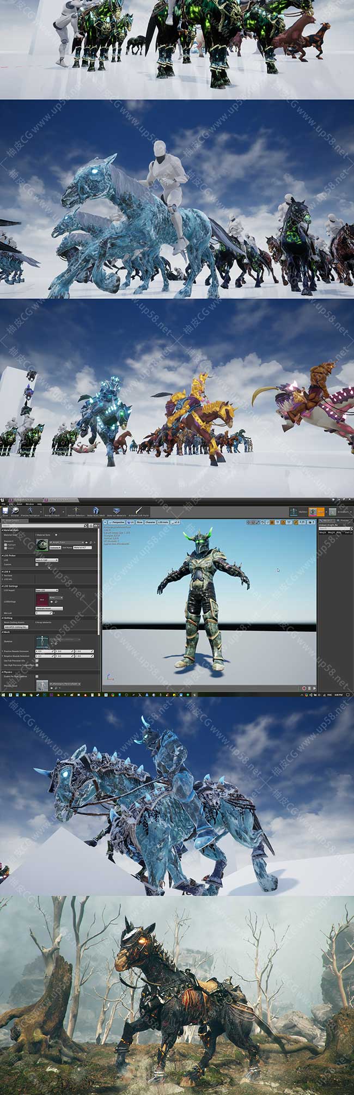Click the Activate Cloth Paint icon
Image resolution: width=354 pixels, height=1095 pixels.
tap(139, 511)
